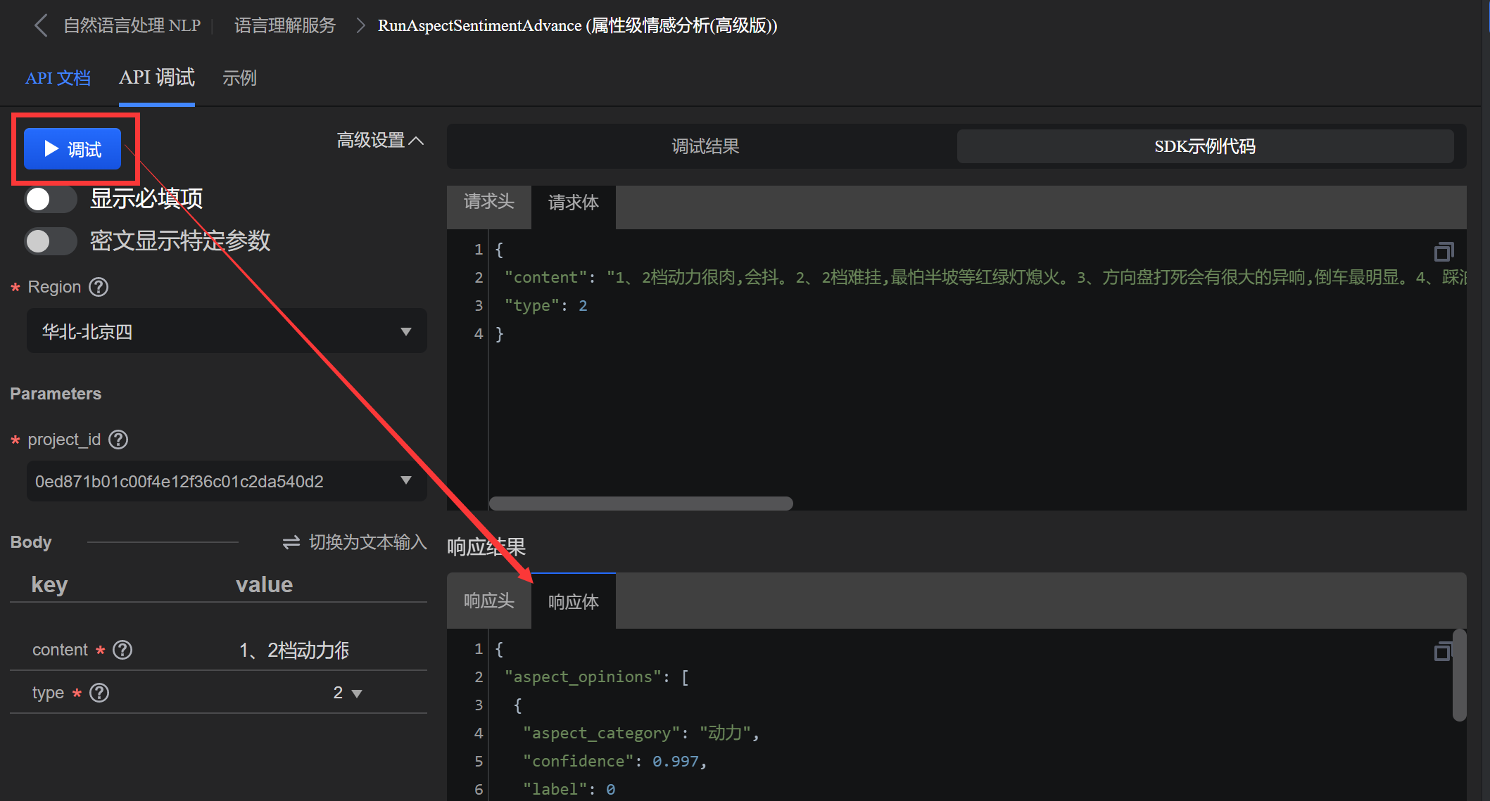The image size is (1490, 801).
Task: Toggle the 显示必填项 switch
Action: (50, 199)
